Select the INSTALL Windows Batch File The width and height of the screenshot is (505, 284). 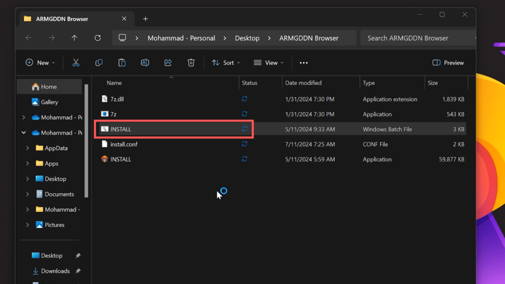pyautogui.click(x=121, y=129)
